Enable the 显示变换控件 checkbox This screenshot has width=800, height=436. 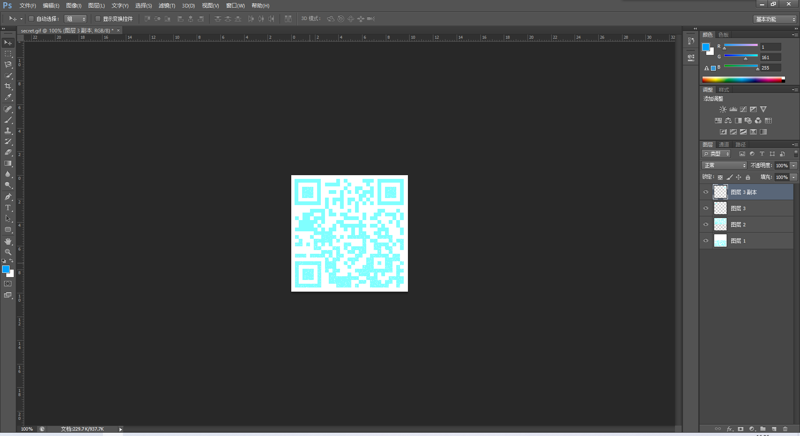tap(98, 19)
